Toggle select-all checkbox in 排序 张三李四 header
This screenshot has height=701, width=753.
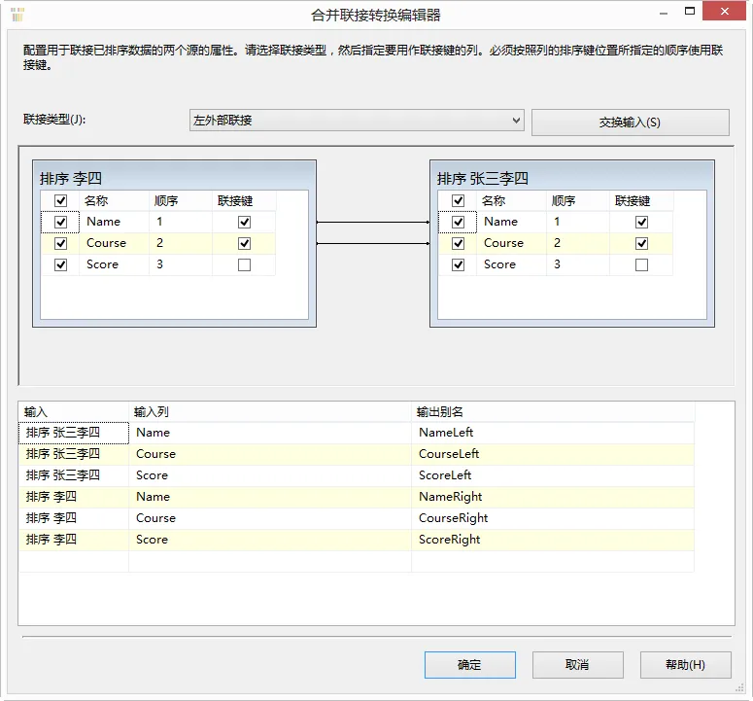point(459,200)
